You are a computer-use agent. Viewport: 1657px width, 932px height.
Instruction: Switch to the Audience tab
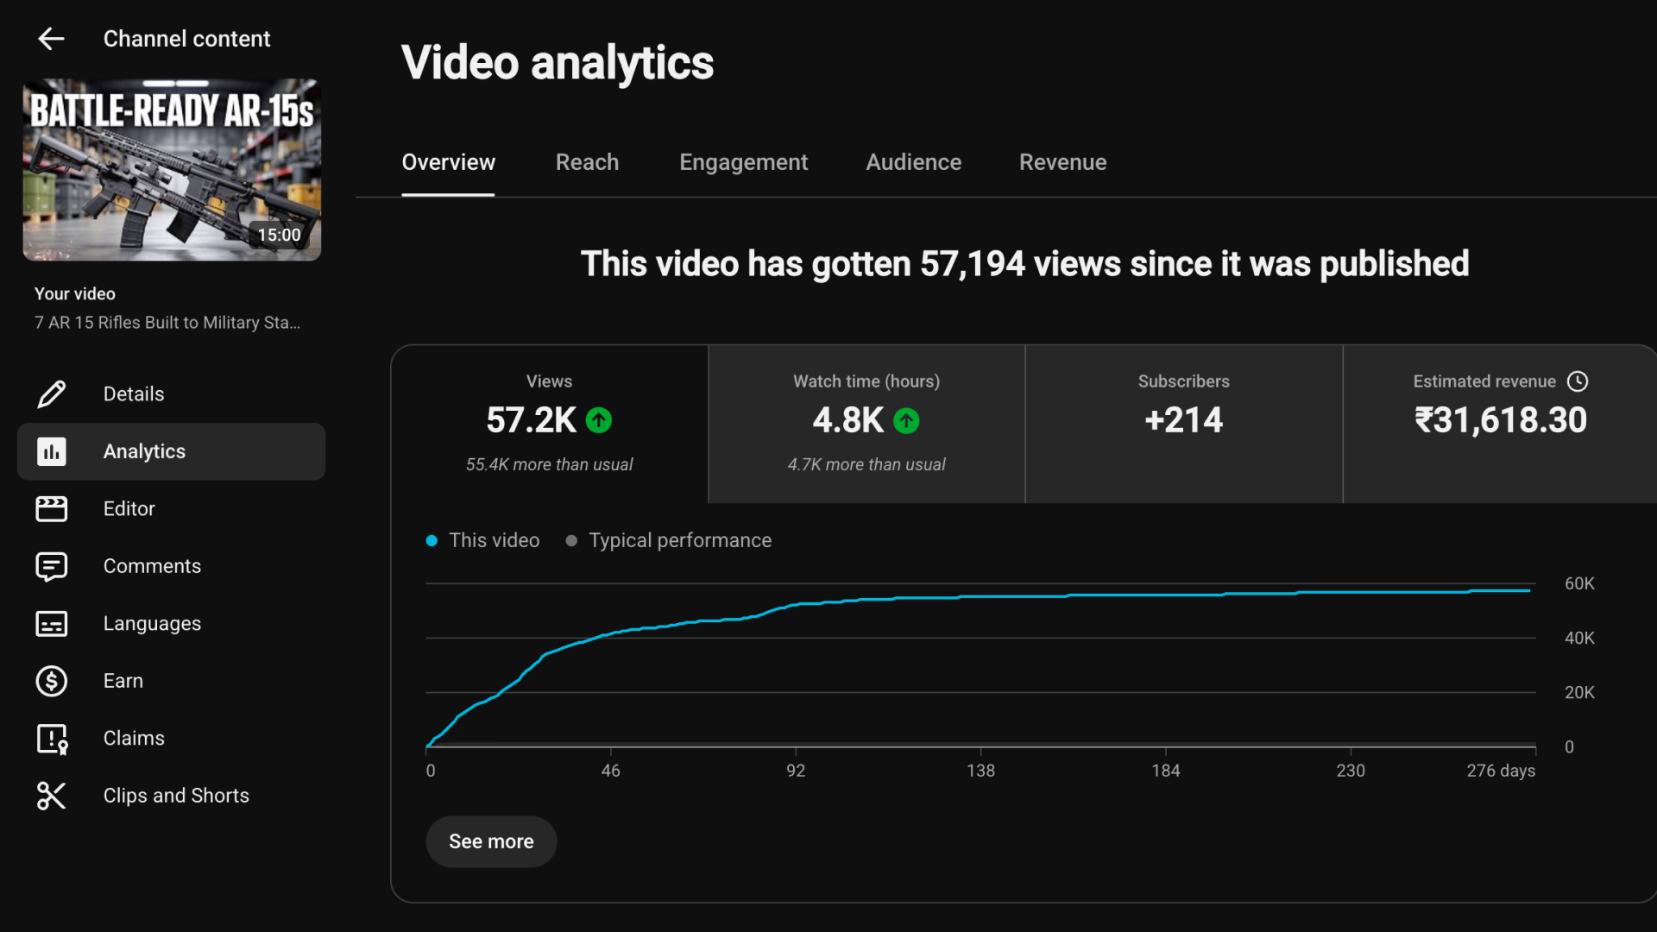913,162
